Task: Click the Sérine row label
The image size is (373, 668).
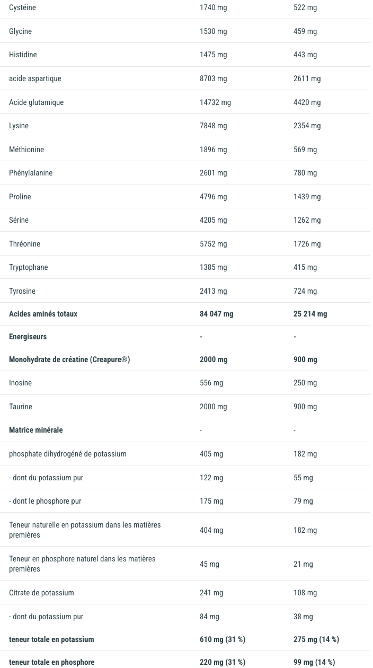Action: (x=19, y=220)
